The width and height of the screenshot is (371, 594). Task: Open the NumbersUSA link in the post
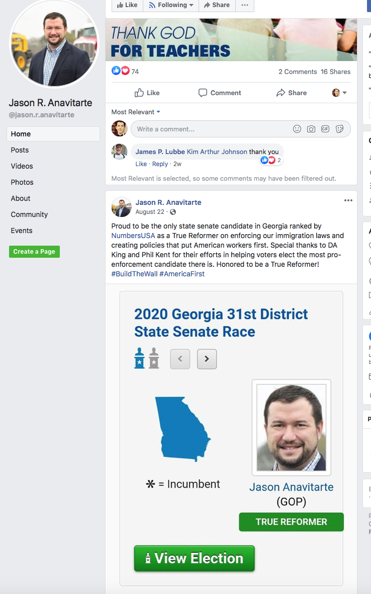pos(133,236)
